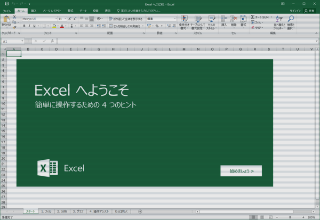Collapse the ribbon with the chevron
The image size is (320, 220).
(x=316, y=33)
